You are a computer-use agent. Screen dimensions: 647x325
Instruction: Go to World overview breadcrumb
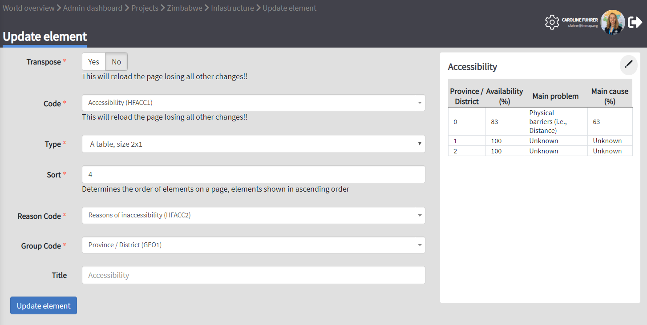tap(28, 8)
